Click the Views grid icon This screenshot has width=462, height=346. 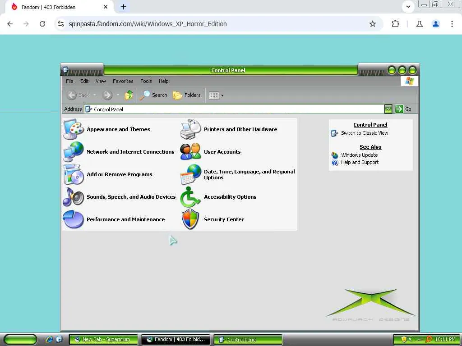point(214,96)
